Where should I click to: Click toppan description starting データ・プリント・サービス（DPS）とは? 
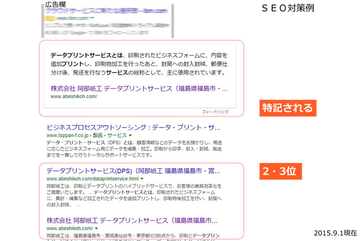click(134, 149)
